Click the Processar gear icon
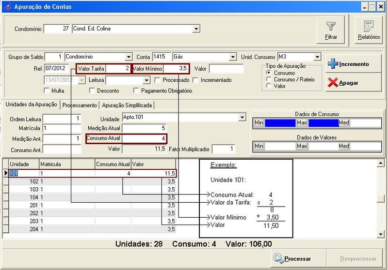The height and width of the screenshot is (270, 388). [278, 258]
